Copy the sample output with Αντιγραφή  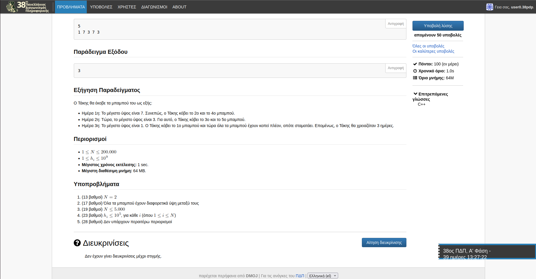[395, 68]
